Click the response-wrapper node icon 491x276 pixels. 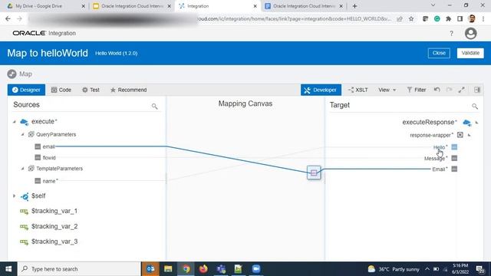tap(460, 135)
